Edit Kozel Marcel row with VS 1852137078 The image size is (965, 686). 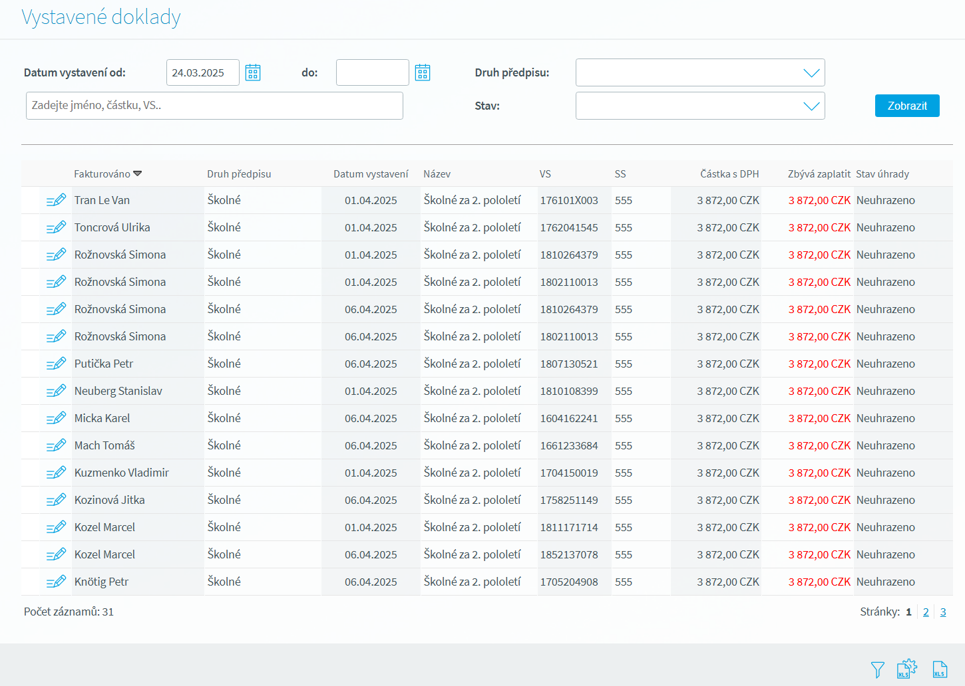(56, 554)
